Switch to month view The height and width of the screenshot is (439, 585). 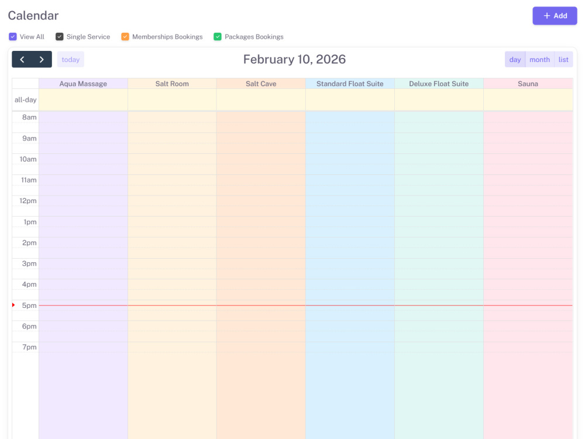pyautogui.click(x=539, y=59)
